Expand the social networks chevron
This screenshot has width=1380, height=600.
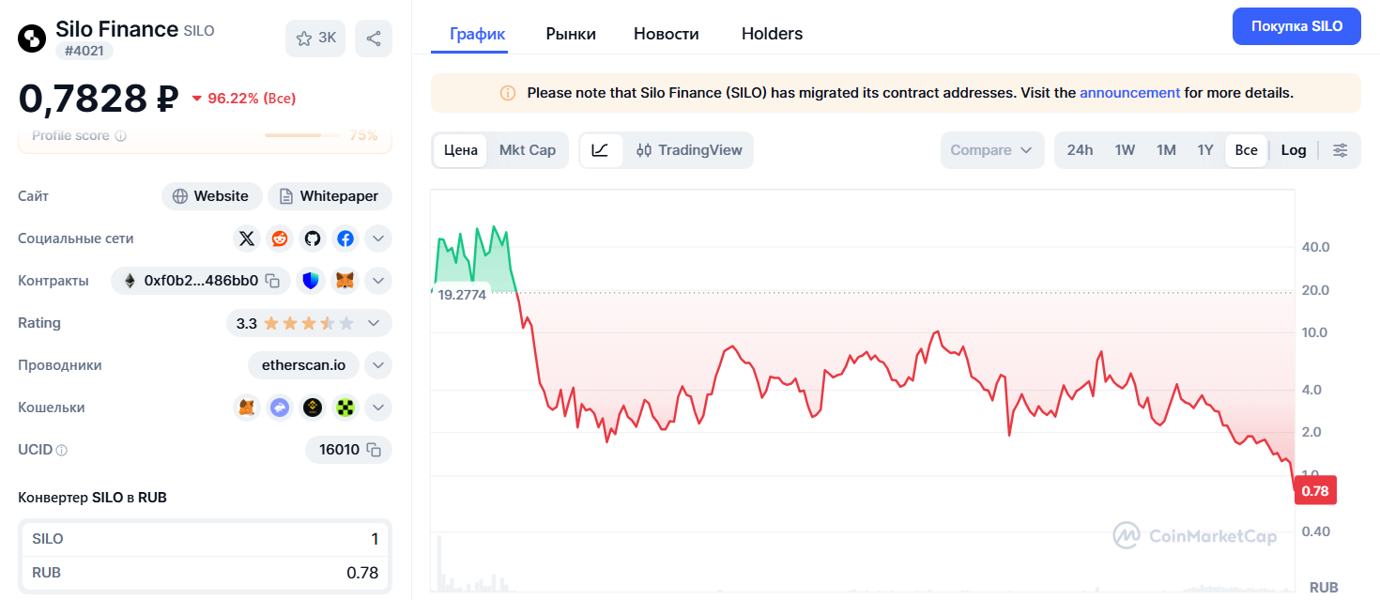pyautogui.click(x=377, y=238)
